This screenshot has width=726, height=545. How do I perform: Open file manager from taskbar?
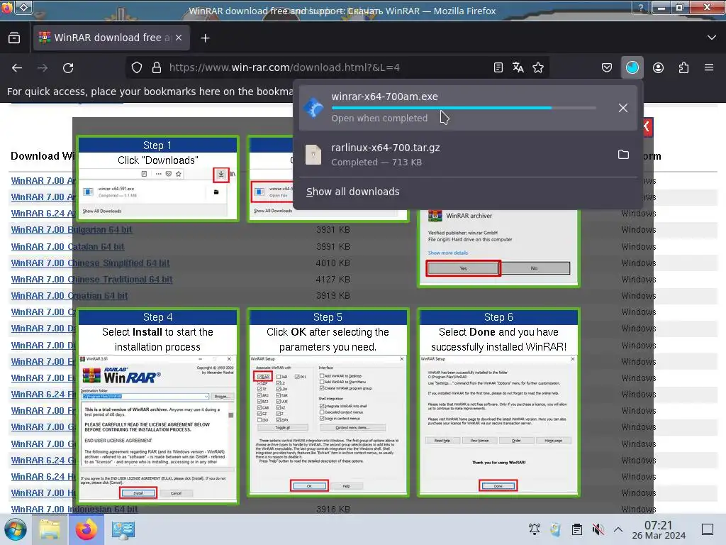tap(50, 529)
